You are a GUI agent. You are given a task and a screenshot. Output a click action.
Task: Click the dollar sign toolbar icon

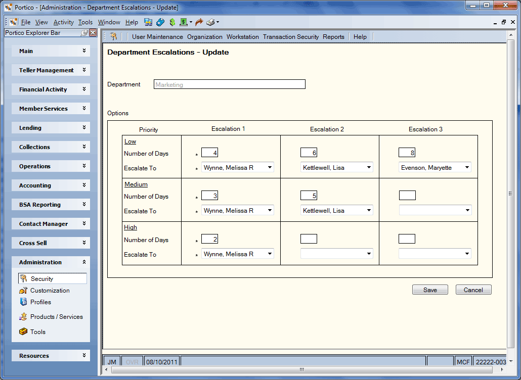[172, 22]
